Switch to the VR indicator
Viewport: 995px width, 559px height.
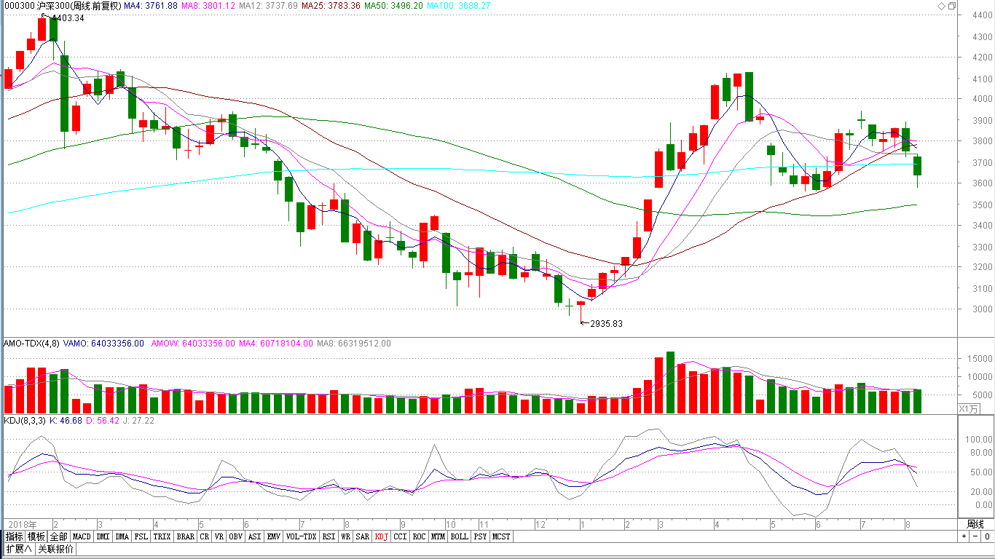(219, 536)
